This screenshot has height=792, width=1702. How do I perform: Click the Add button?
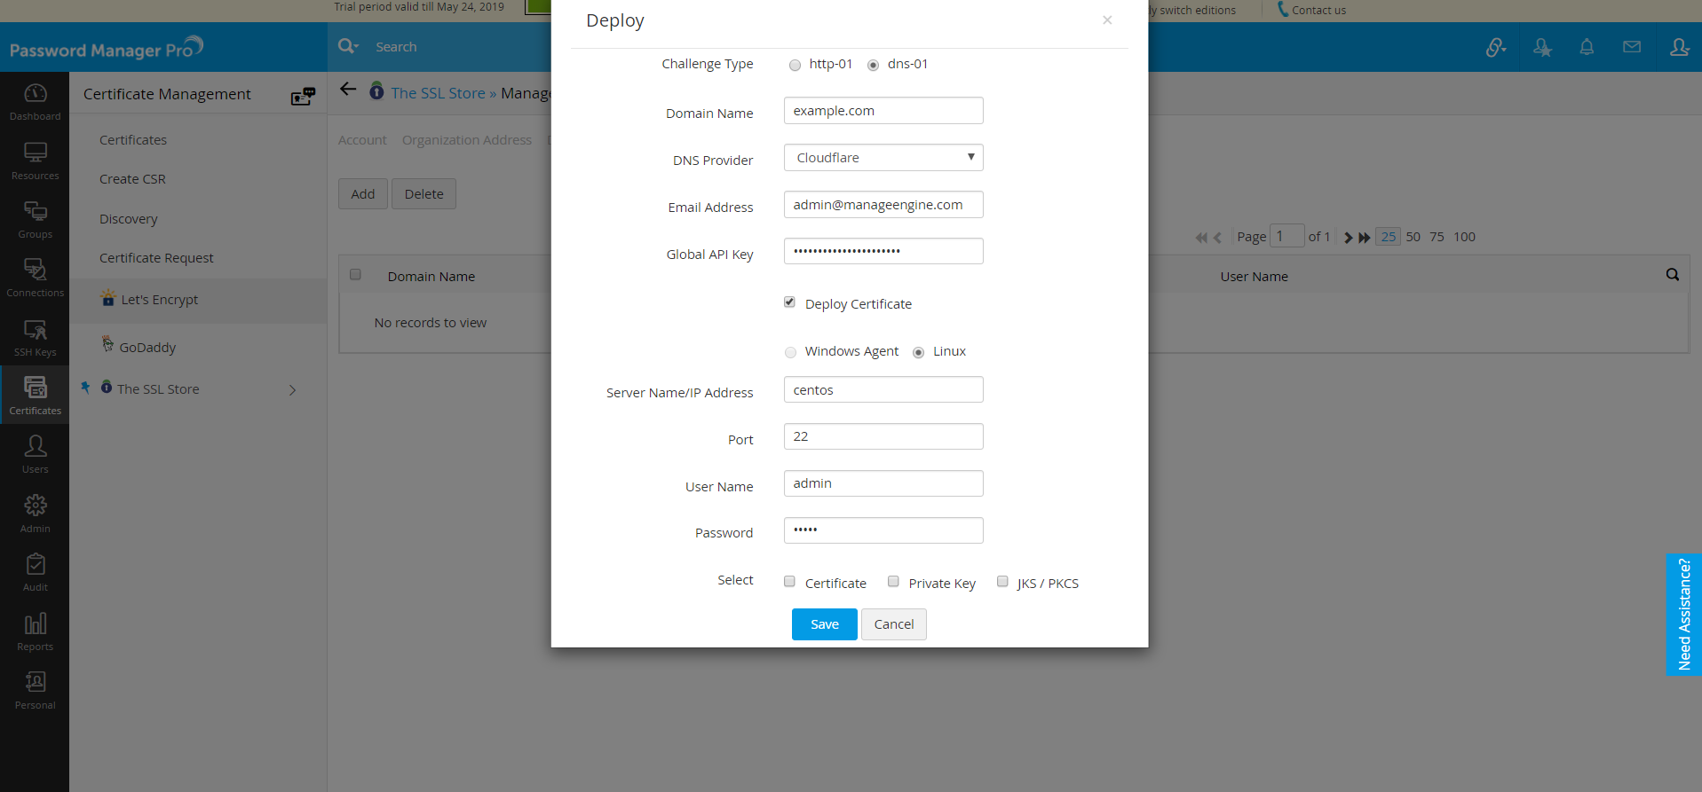[362, 194]
